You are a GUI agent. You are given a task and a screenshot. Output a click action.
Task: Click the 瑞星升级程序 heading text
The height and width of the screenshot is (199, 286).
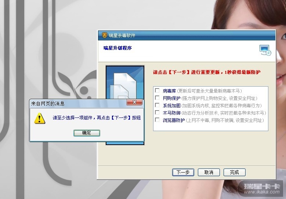click(117, 48)
